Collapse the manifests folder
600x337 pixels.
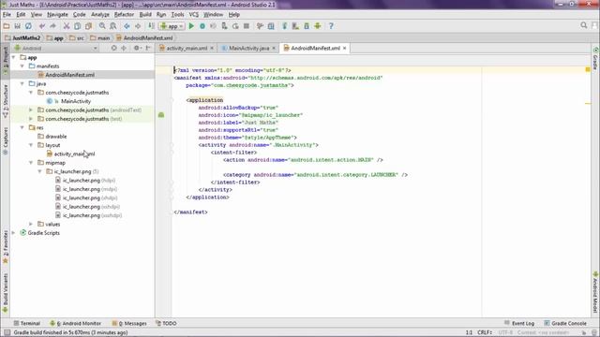22,66
